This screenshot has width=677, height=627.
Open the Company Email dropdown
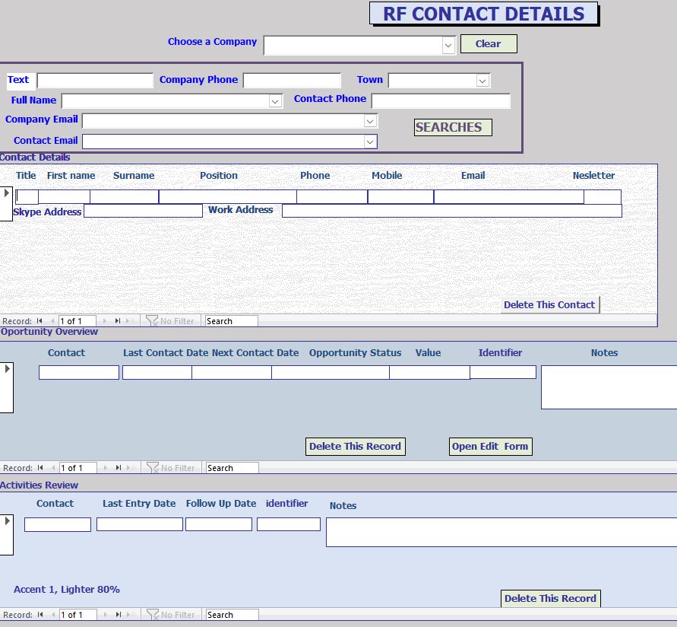point(370,121)
